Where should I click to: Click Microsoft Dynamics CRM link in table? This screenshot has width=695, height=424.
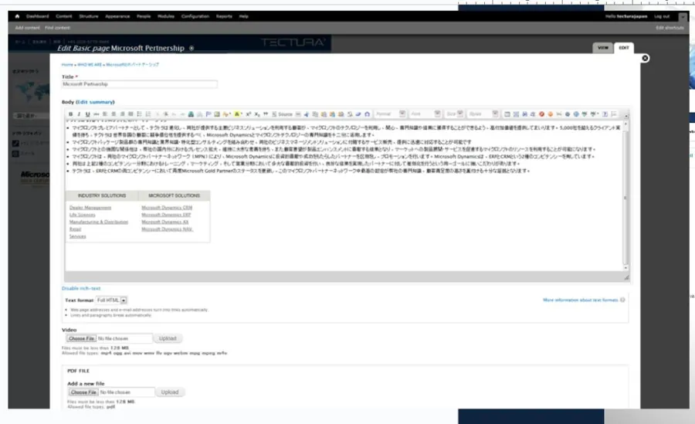point(167,208)
